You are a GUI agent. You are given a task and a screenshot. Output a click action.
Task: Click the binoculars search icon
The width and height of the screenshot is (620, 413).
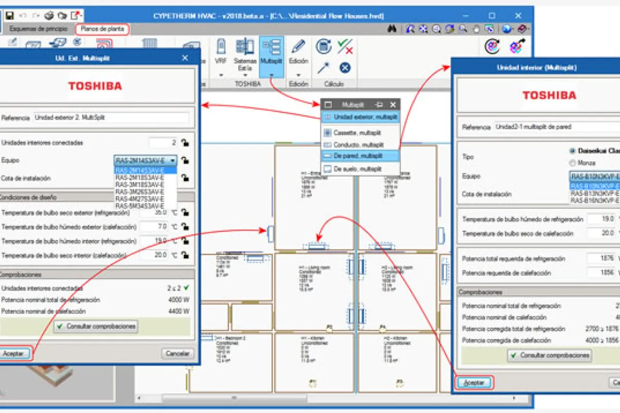(392, 29)
